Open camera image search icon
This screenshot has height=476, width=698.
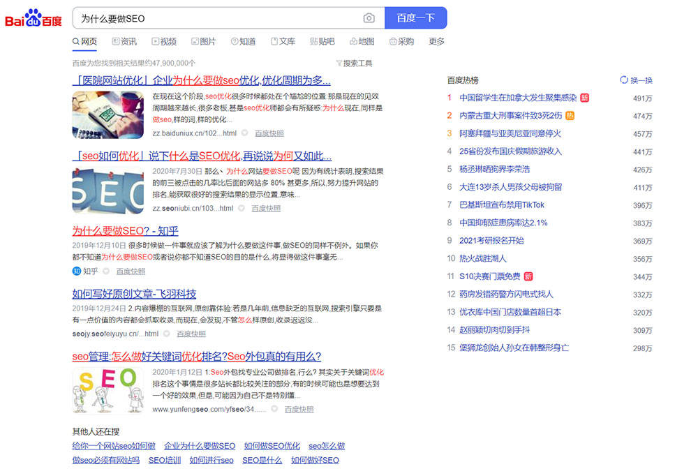[369, 18]
